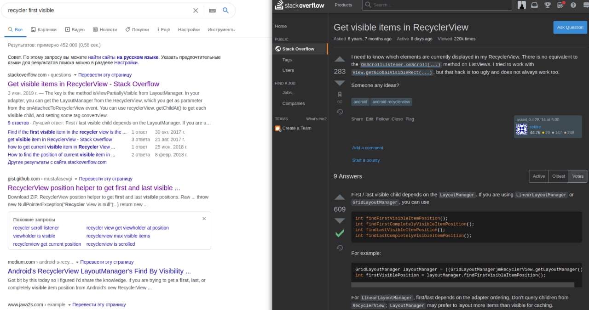Switch to the Новости search tab
Viewport: 589px width, 310px height.
(x=105, y=29)
